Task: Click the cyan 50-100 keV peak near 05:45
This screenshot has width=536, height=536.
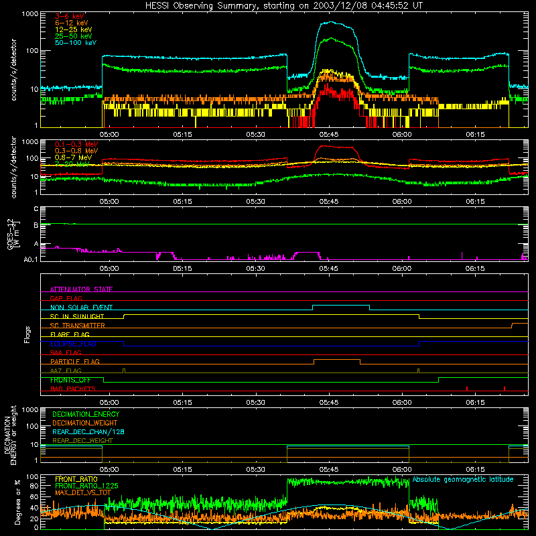Action: tap(331, 22)
